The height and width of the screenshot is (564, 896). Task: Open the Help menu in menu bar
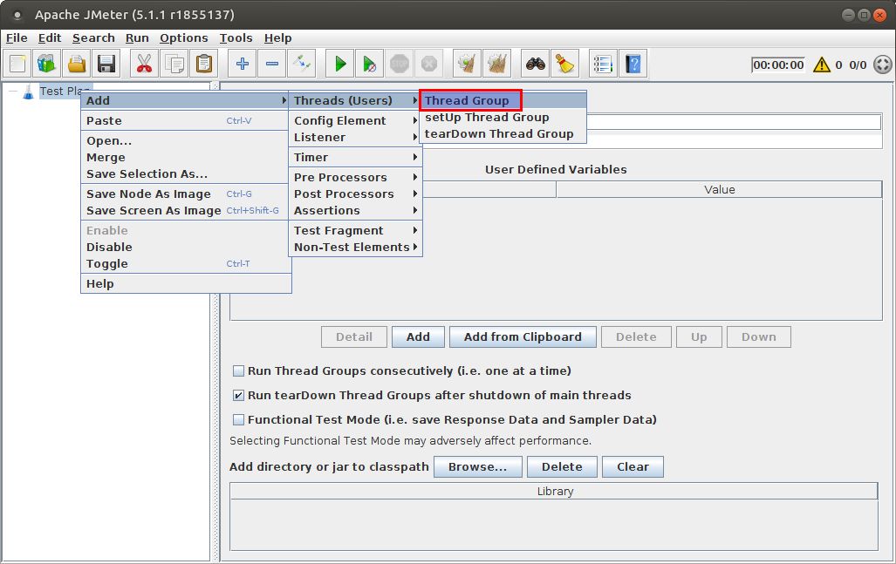coord(277,38)
